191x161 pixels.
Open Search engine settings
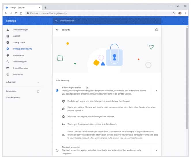(x=20, y=61)
